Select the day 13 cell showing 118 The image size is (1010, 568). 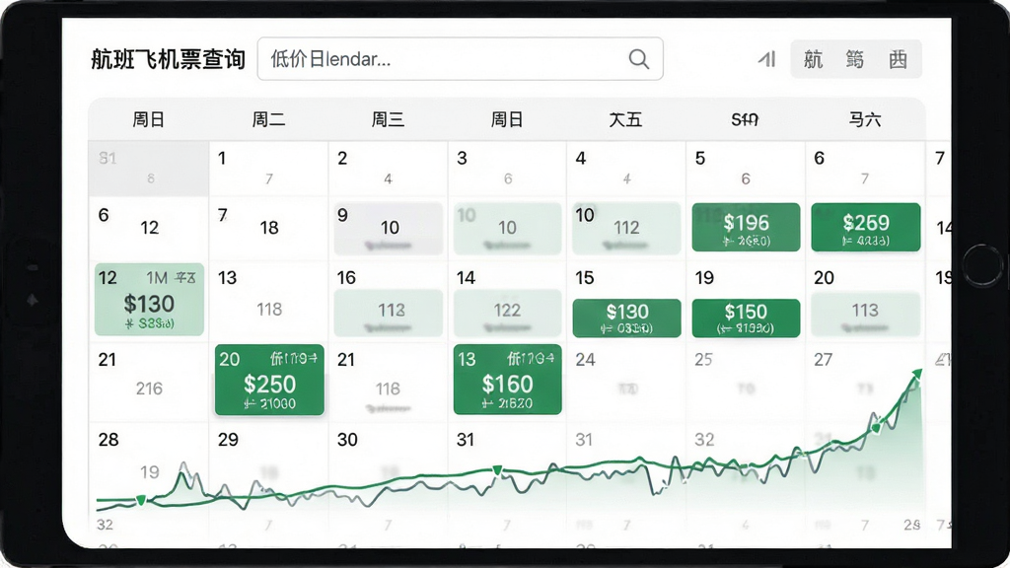(268, 300)
